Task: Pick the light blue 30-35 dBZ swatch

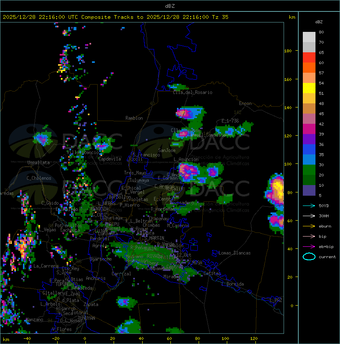Action: click(309, 160)
